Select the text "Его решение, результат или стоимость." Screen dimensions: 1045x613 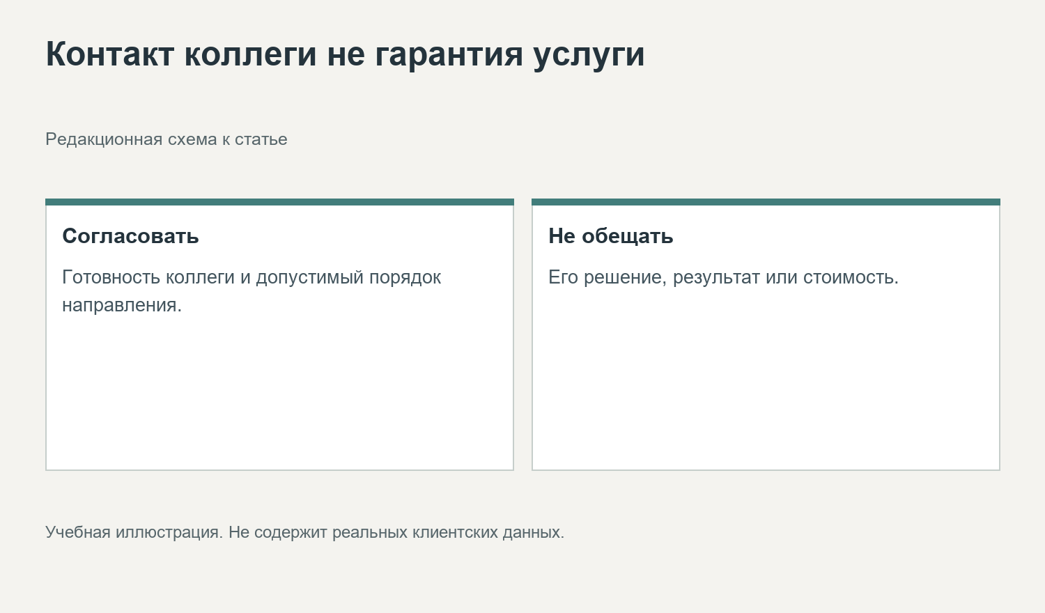pos(724,277)
